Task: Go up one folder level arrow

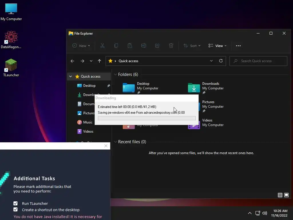Action: 99,61
